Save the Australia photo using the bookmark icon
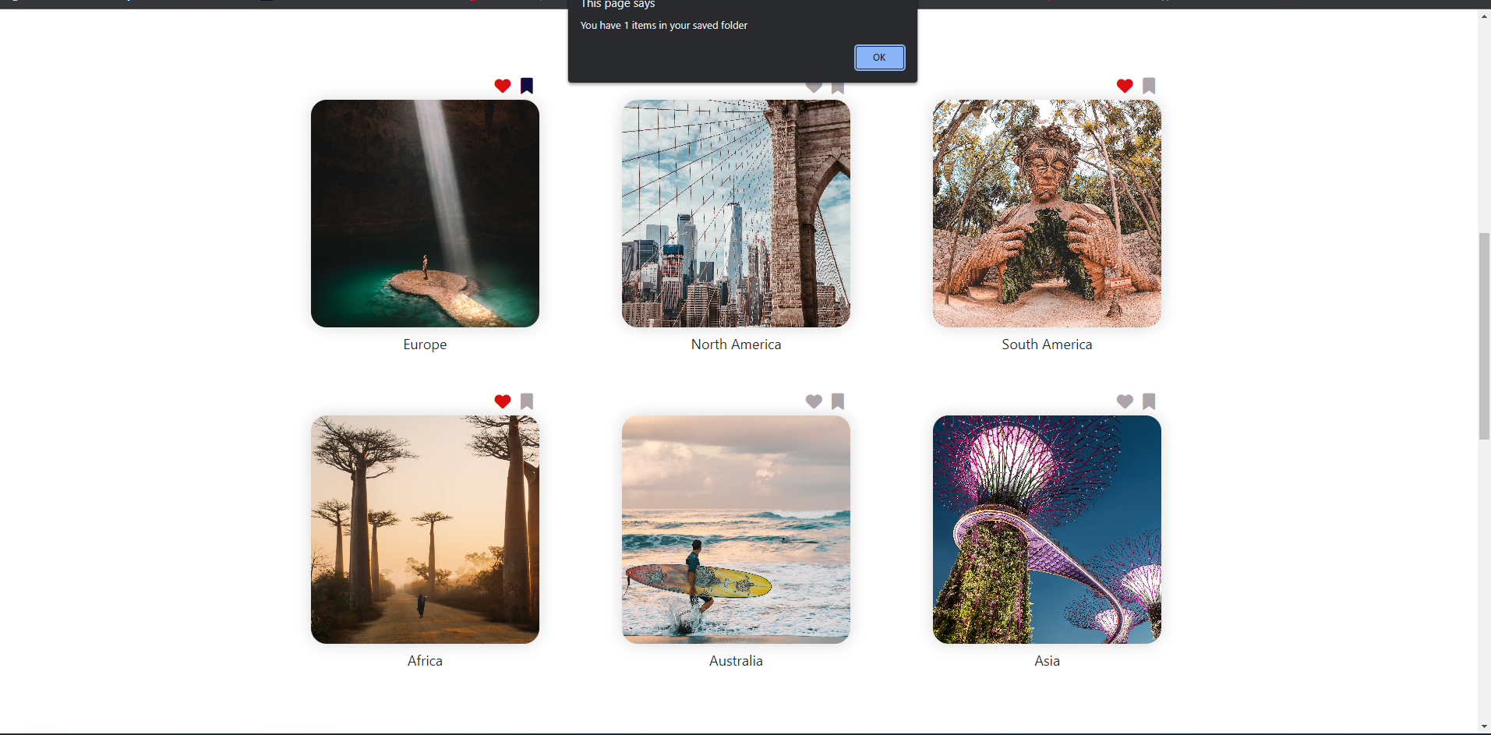 [x=837, y=401]
